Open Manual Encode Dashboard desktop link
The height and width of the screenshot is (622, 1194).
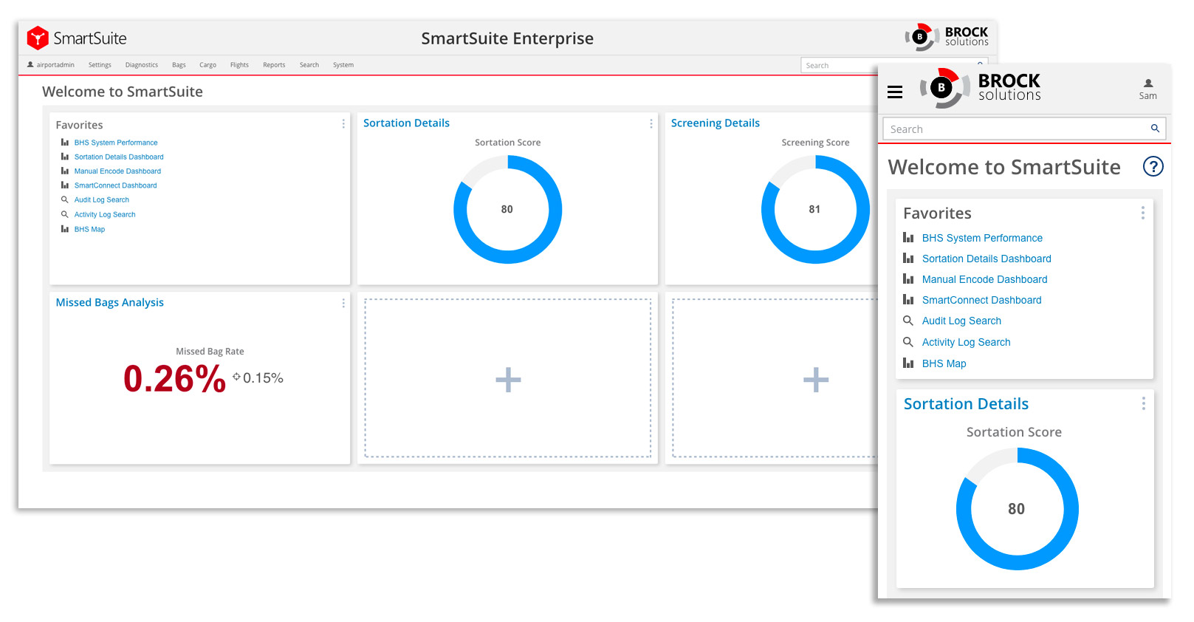[117, 171]
